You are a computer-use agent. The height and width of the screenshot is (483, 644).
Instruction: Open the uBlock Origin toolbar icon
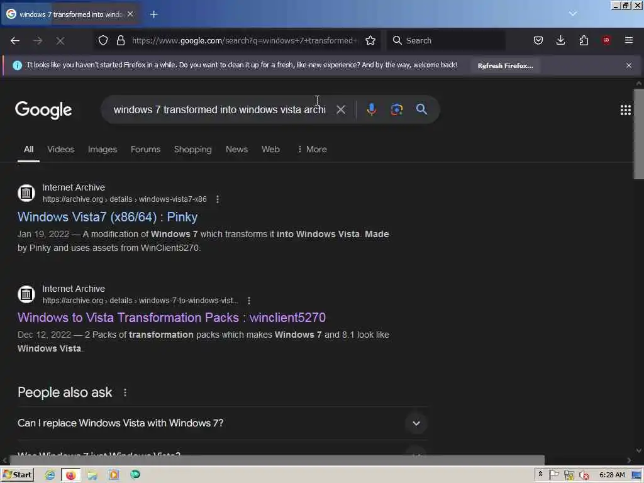pyautogui.click(x=606, y=40)
